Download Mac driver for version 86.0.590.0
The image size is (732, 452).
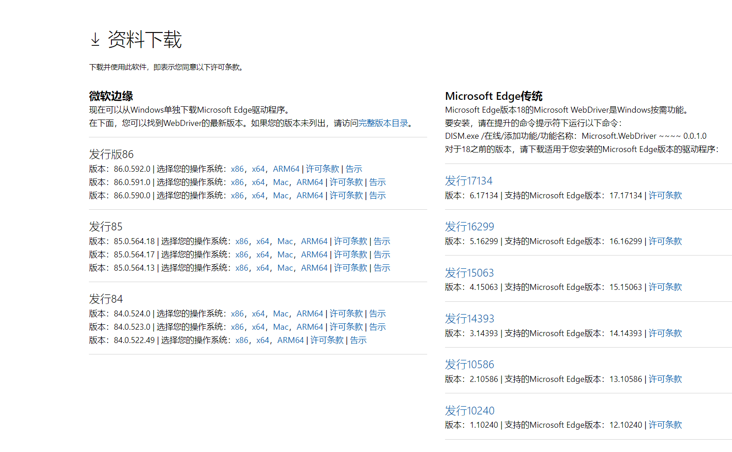pos(281,196)
